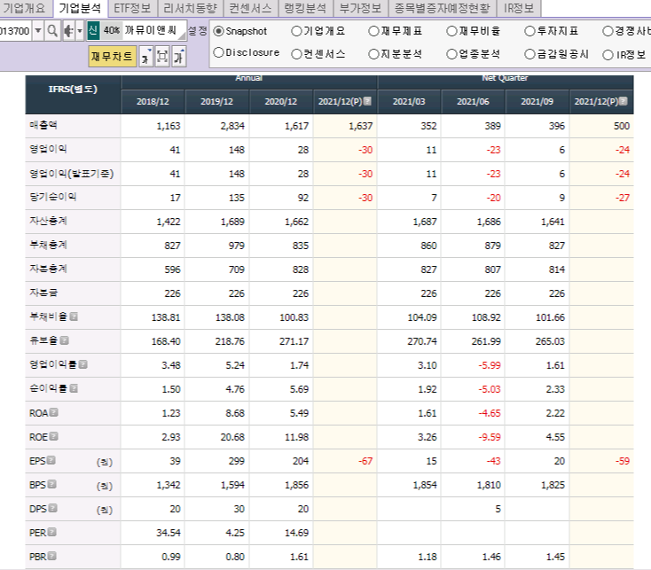Open help icon beside BPS

point(52,484)
